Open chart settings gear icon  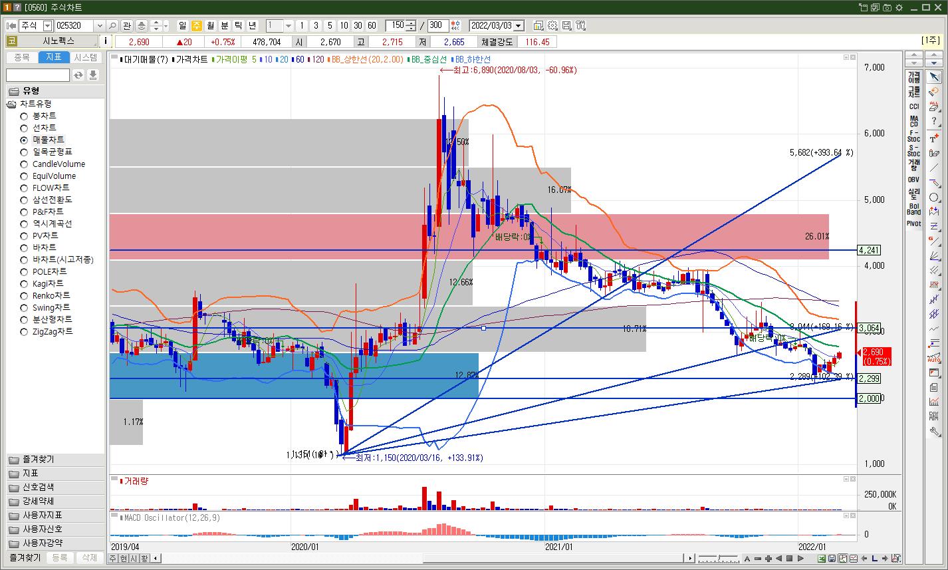552,25
